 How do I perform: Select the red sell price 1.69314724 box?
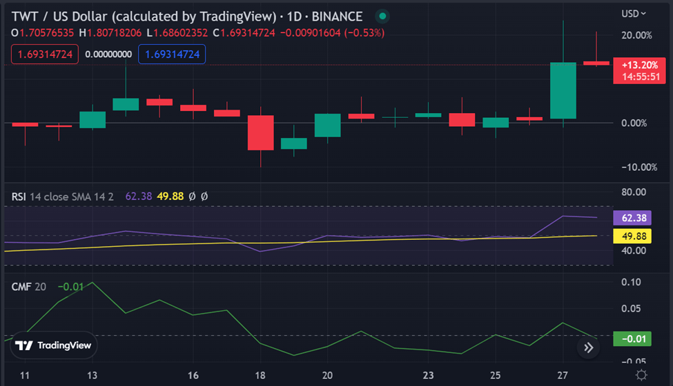tap(45, 54)
